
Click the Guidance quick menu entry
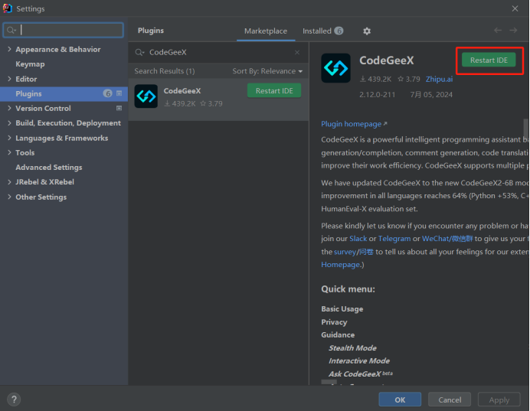[x=338, y=334]
